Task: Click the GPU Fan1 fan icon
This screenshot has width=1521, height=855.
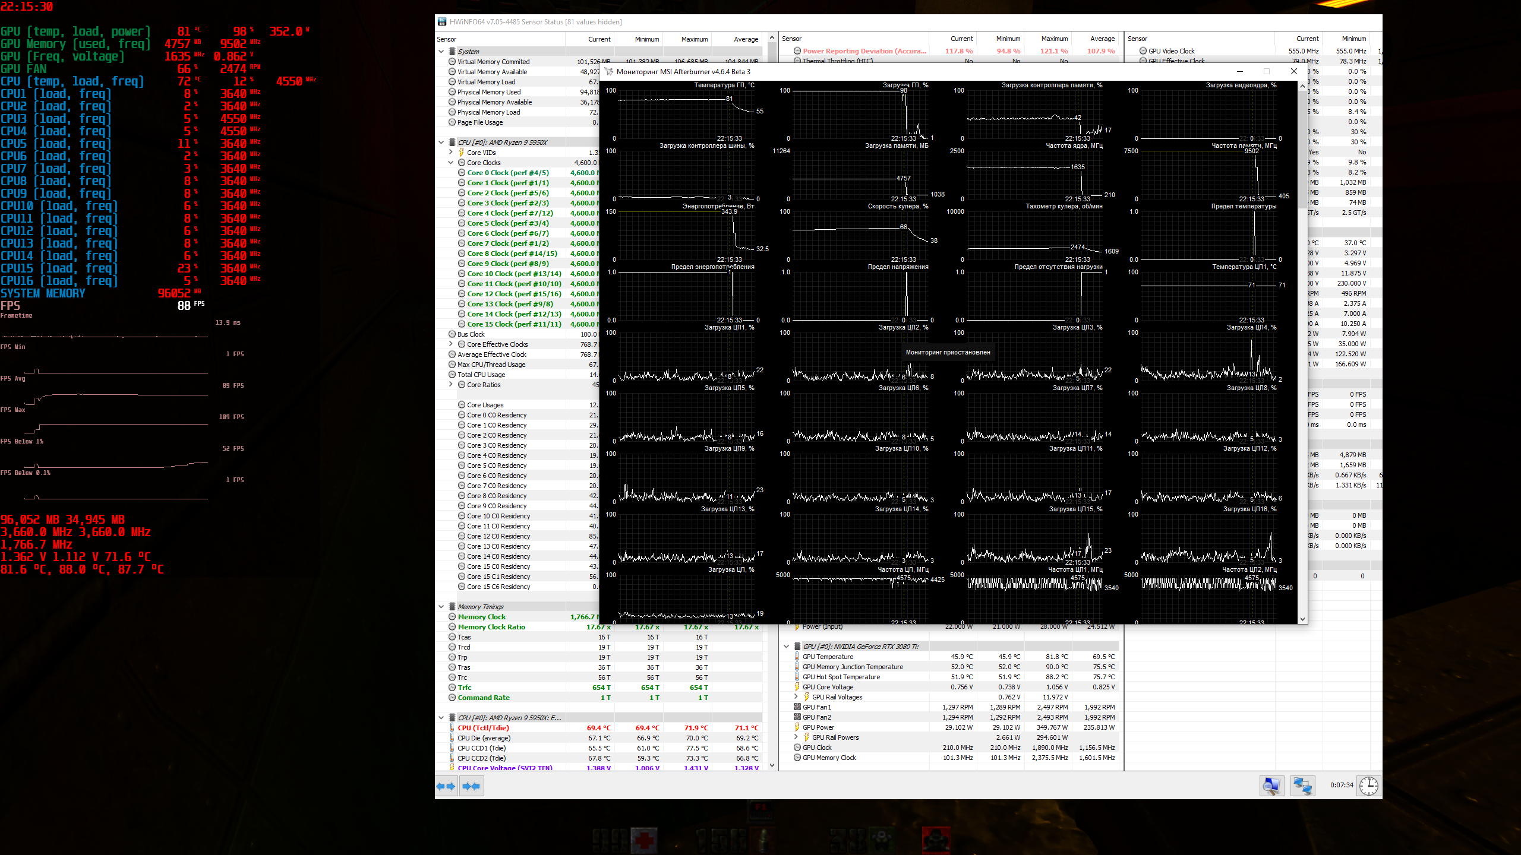Action: (797, 707)
